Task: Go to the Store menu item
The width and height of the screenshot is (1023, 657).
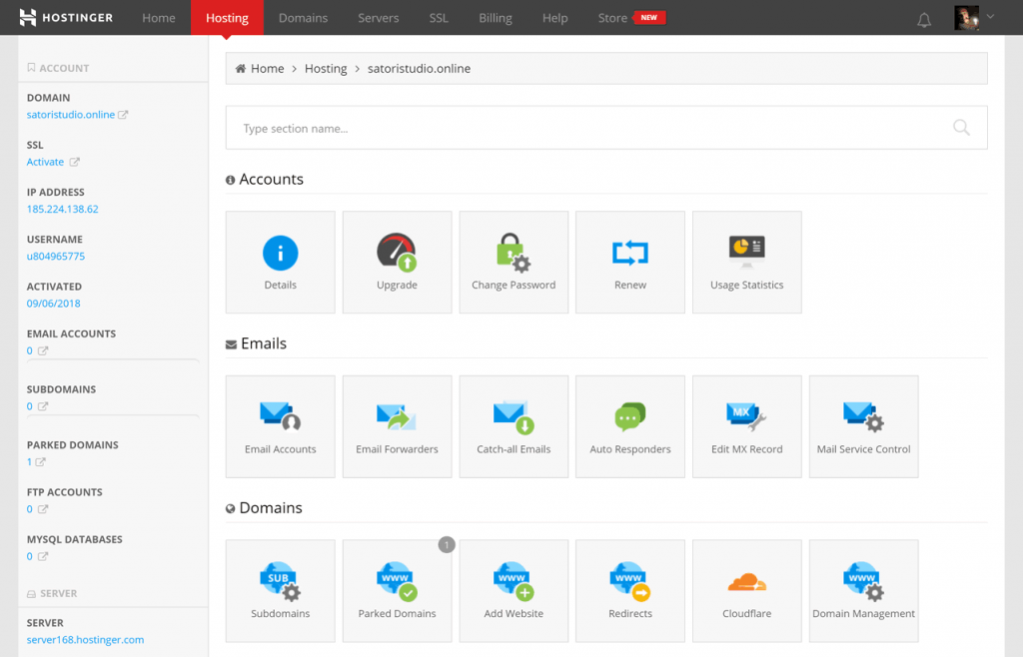Action: point(612,18)
